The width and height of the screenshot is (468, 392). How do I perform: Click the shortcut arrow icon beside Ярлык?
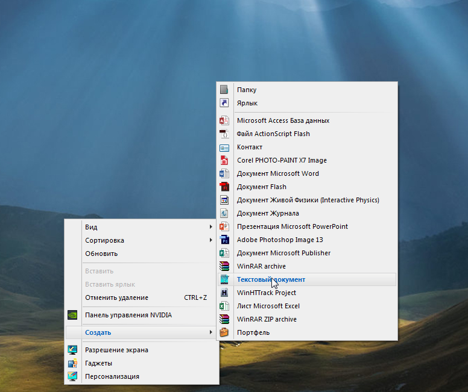[224, 103]
